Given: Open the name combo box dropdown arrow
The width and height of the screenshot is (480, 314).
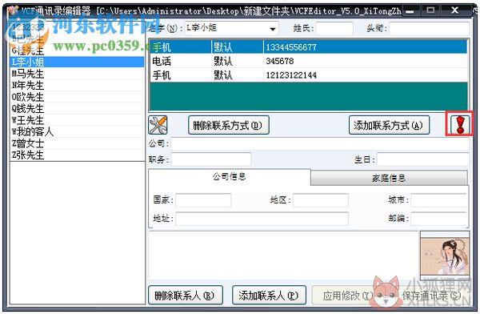Looking at the screenshot, I should pyautogui.click(x=273, y=29).
